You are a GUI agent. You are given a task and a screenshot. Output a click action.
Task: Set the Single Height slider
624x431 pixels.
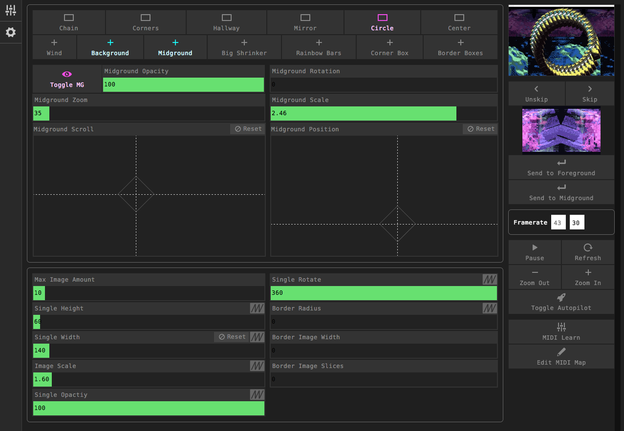pos(149,322)
